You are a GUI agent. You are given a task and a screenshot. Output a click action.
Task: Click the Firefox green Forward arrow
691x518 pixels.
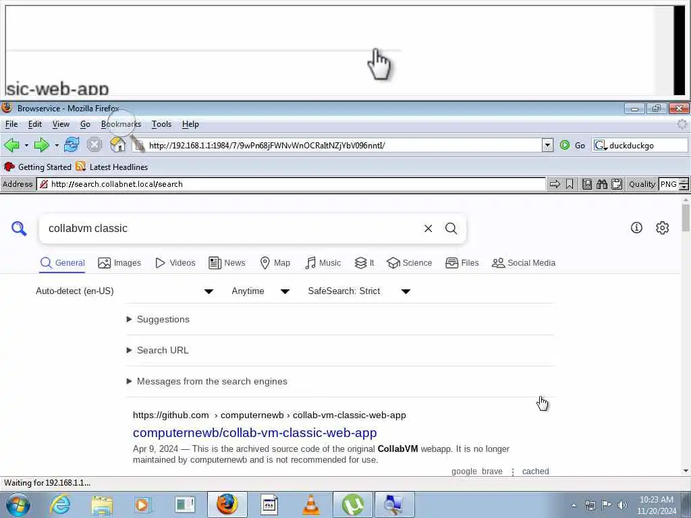coord(41,145)
